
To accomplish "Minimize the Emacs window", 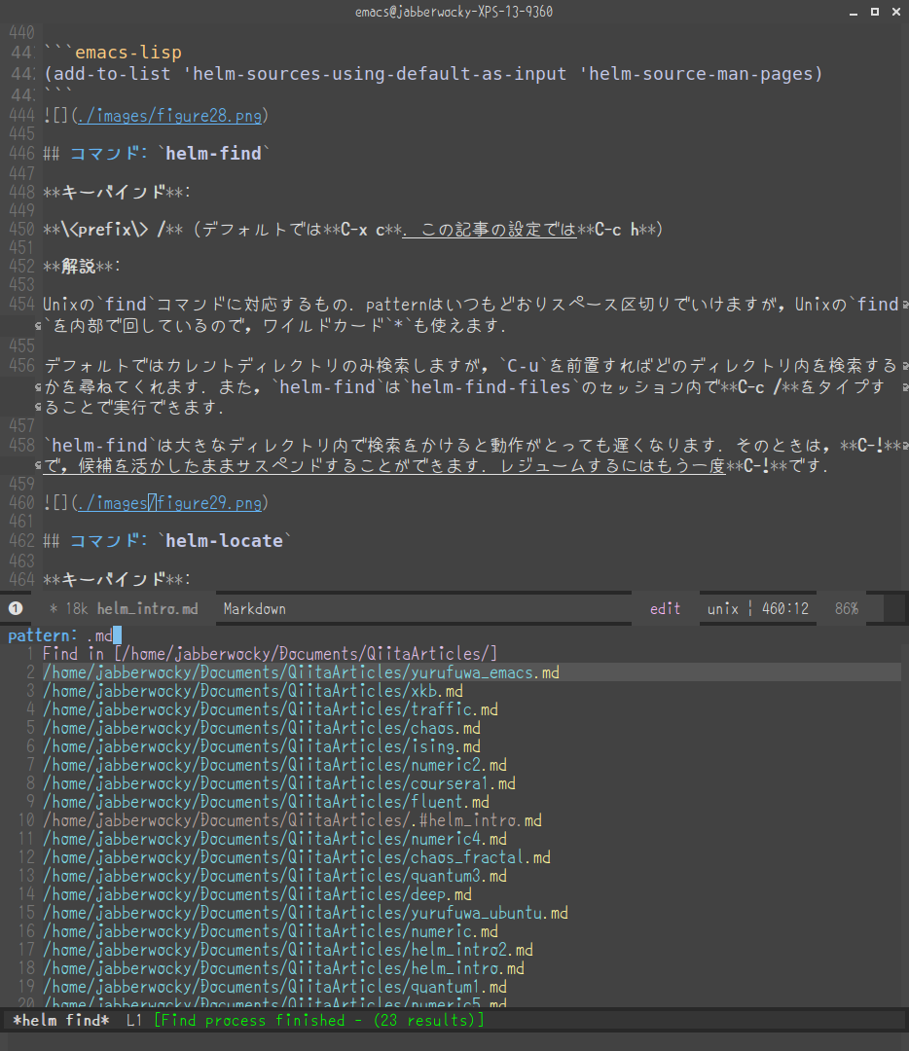I will [x=854, y=12].
